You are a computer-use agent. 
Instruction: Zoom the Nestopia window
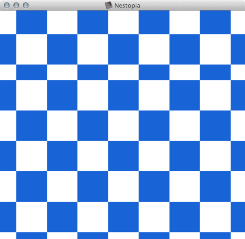pyautogui.click(x=26, y=5)
